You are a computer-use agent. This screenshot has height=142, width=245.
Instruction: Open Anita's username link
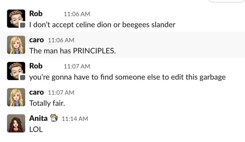[x=38, y=118]
